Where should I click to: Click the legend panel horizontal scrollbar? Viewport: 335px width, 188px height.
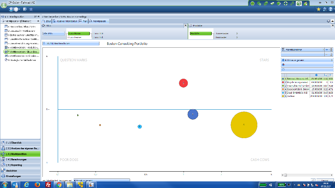pos(307,175)
